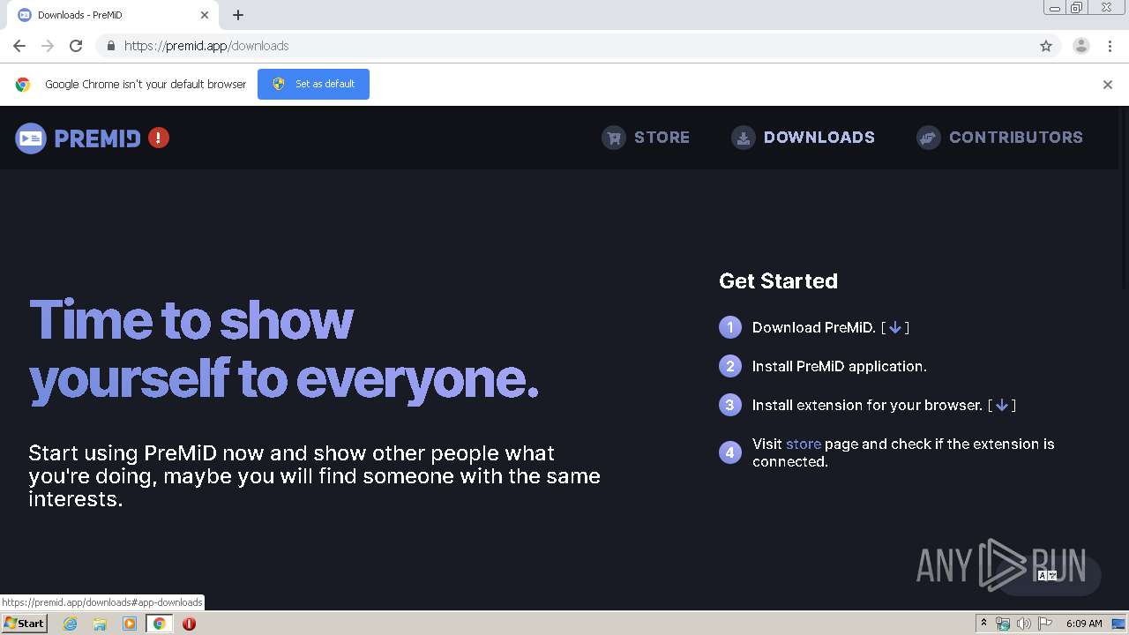
Task: Open a new browser tab
Action: (238, 15)
